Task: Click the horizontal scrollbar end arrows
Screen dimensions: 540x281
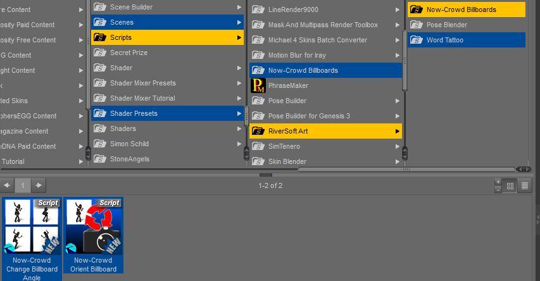Action: 524,169
